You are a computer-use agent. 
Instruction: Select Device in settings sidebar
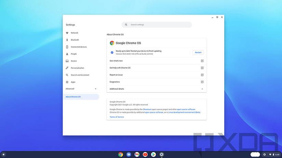(x=81, y=61)
